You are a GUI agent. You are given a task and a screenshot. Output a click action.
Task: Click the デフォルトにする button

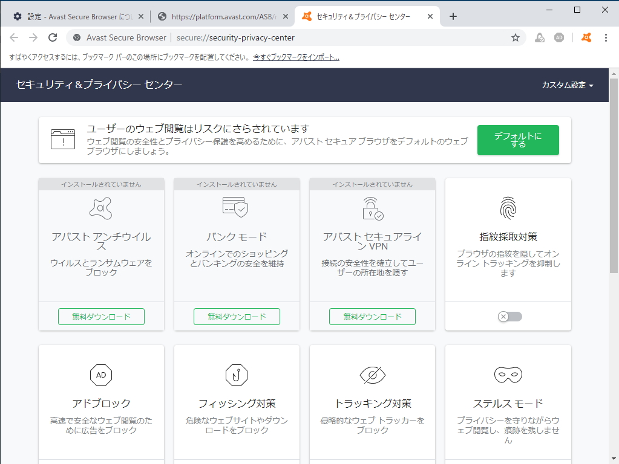point(518,140)
